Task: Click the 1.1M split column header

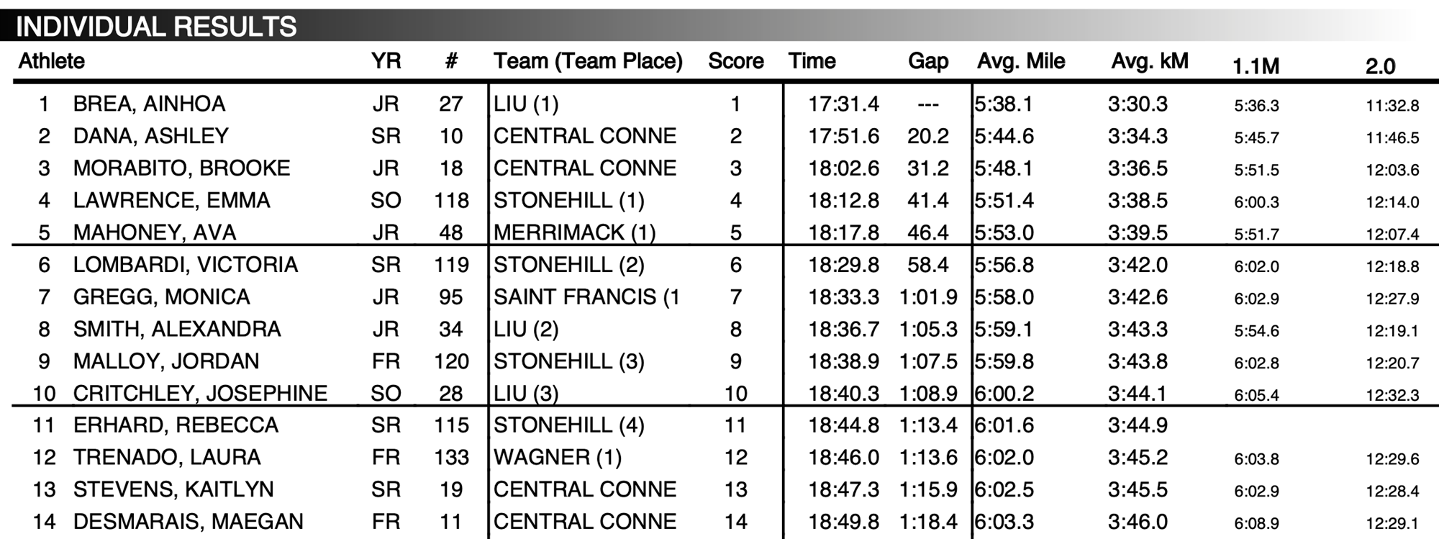Action: [1256, 66]
